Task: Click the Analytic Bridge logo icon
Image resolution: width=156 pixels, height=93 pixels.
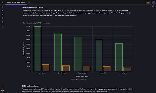Action: click(3, 2)
